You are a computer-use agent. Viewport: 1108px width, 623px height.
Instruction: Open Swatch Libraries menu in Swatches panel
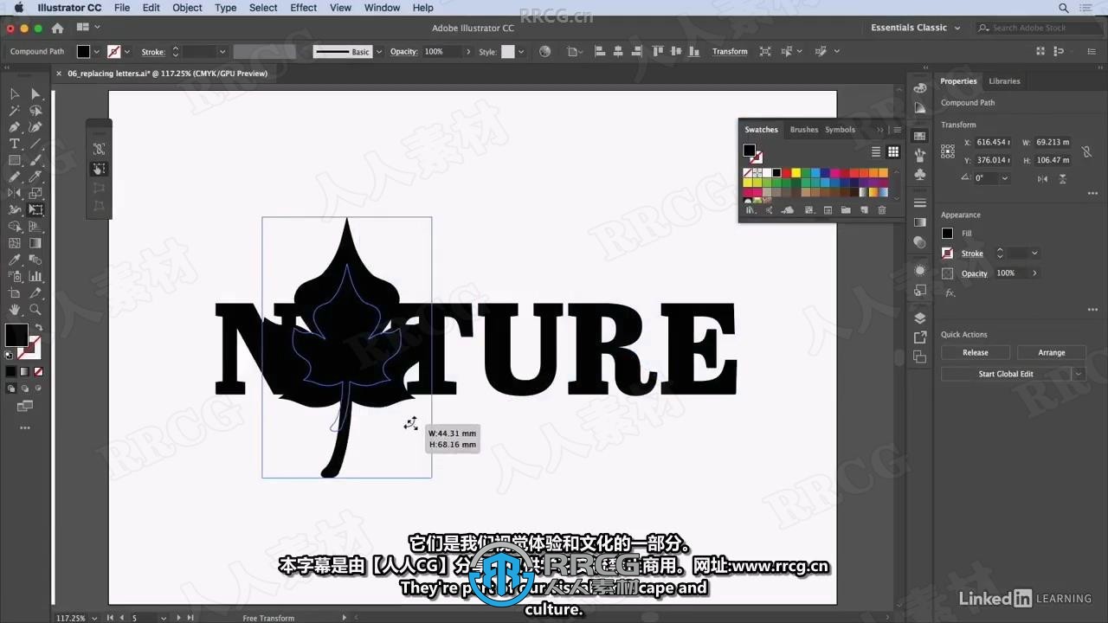[750, 210]
